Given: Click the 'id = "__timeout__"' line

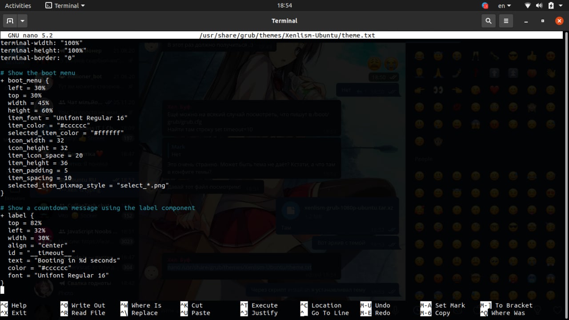Looking at the screenshot, I should click(x=41, y=253).
